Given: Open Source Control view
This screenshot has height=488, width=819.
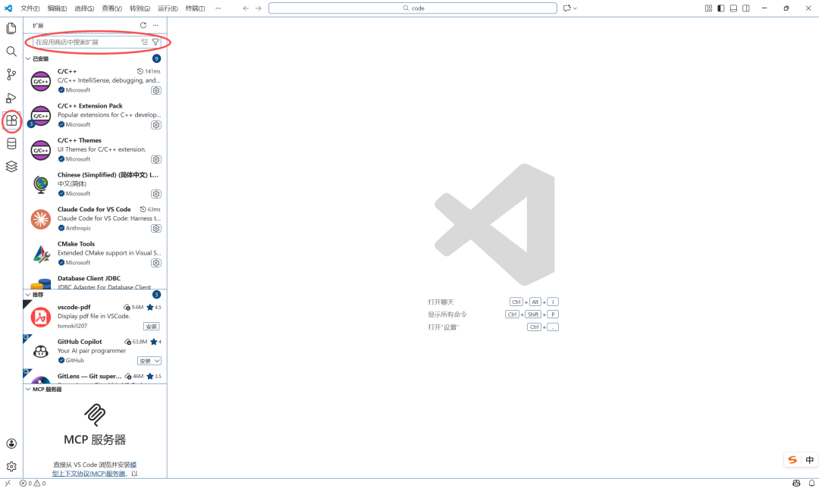Looking at the screenshot, I should click(11, 74).
